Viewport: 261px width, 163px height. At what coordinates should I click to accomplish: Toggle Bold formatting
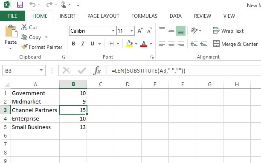coord(73,44)
